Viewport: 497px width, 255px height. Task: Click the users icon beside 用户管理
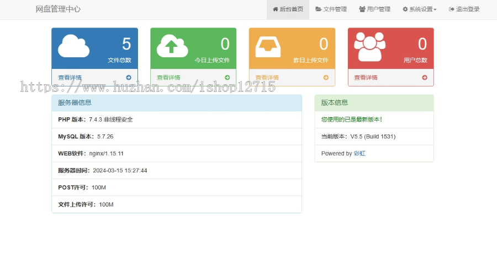pos(362,9)
